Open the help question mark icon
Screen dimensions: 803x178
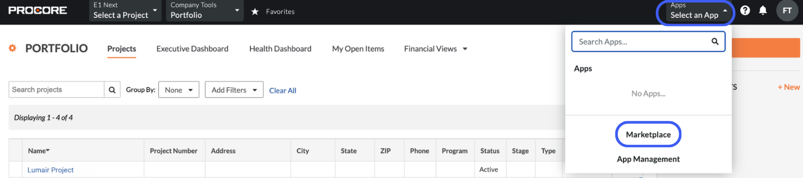click(745, 11)
